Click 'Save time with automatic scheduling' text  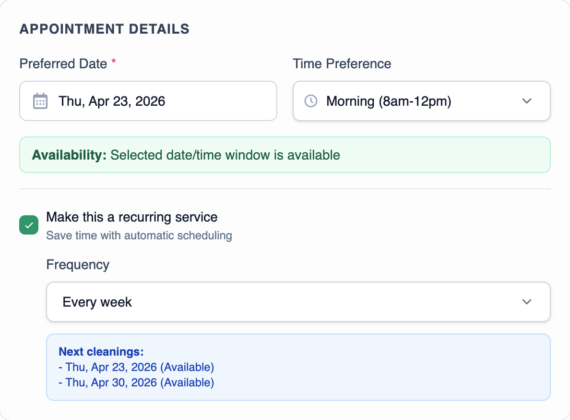click(139, 235)
